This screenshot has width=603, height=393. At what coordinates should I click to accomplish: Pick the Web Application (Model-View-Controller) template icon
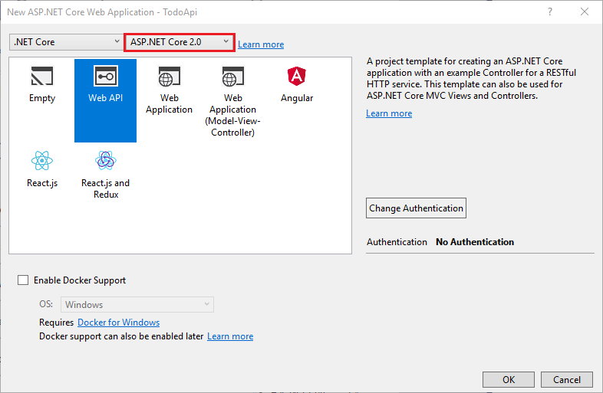tap(232, 77)
